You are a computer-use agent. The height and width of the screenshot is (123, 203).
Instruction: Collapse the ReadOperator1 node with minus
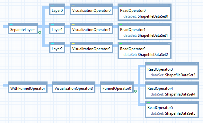169,24
